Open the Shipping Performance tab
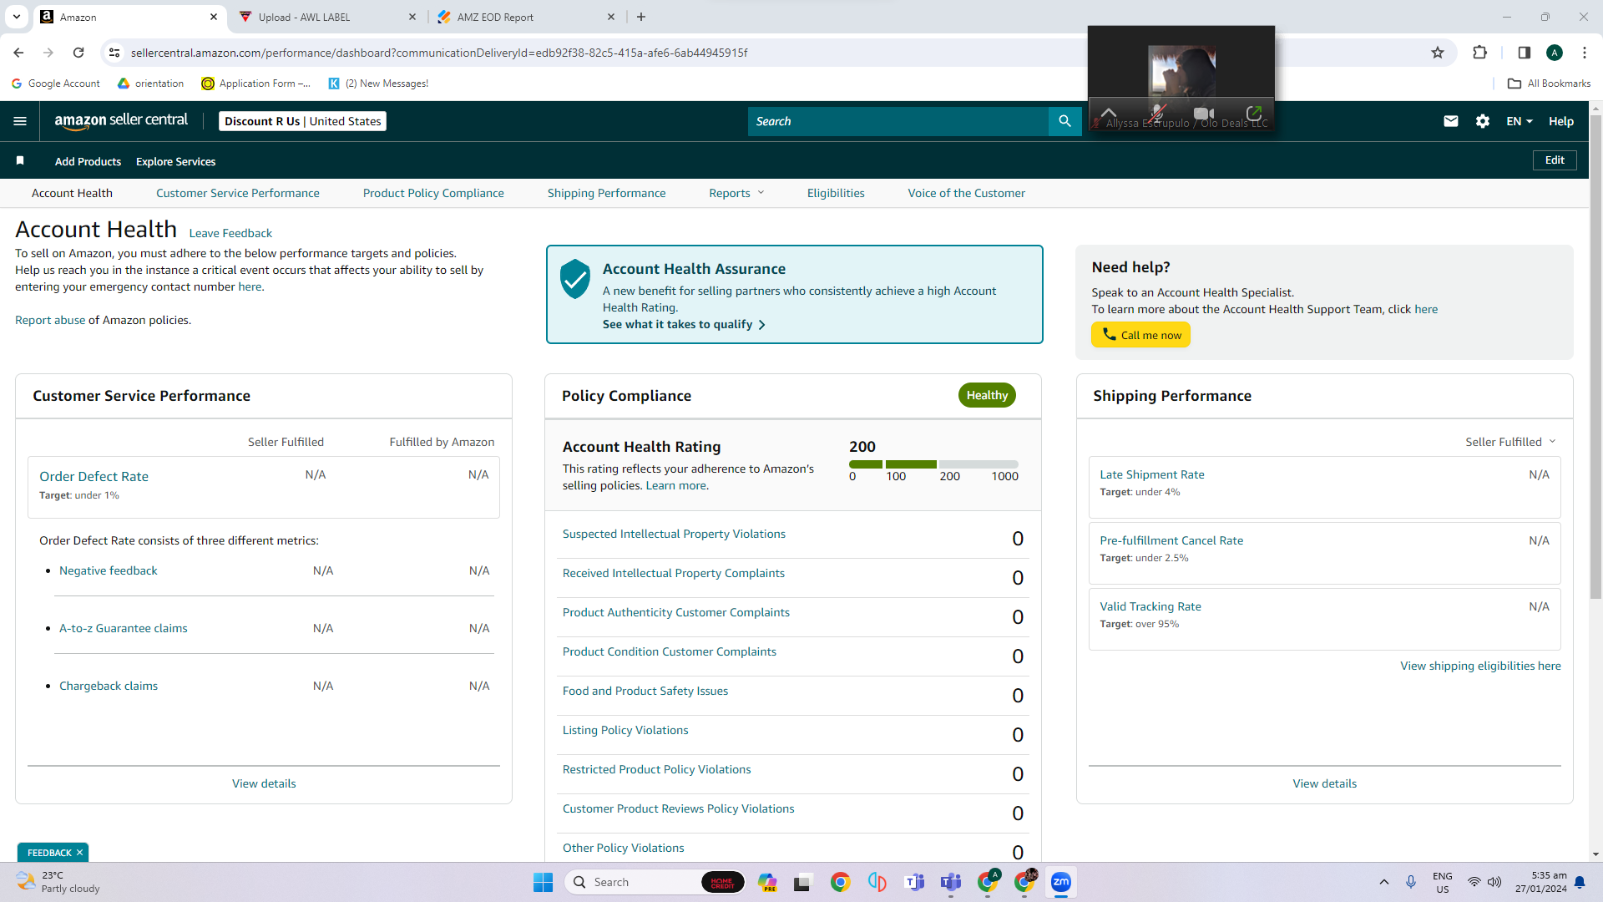Screen dimensions: 1603x902 (x=607, y=193)
